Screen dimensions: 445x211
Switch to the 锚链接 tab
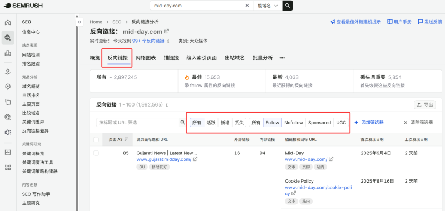tap(171, 58)
